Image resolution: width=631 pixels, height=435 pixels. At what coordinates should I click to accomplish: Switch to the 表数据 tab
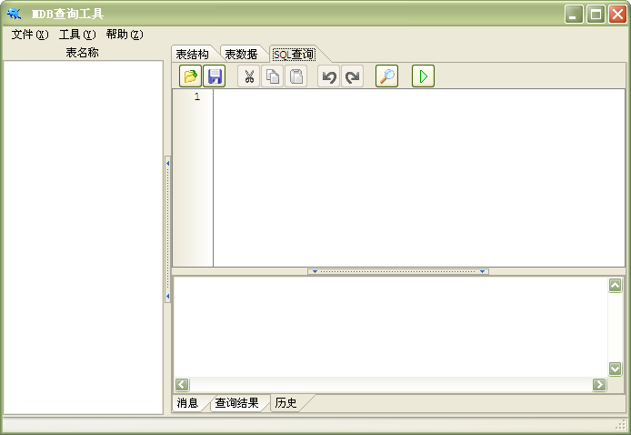point(242,55)
